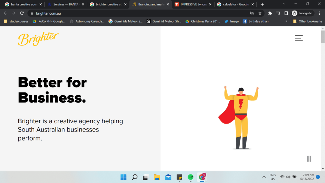Image resolution: width=325 pixels, height=183 pixels.
Task: Open the hamburger menu on Brighter site
Action: click(x=299, y=38)
